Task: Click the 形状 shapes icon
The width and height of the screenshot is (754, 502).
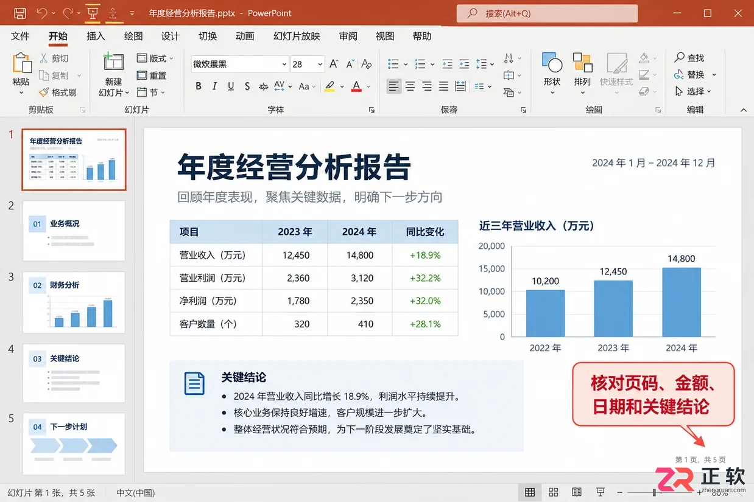Action: click(x=552, y=63)
